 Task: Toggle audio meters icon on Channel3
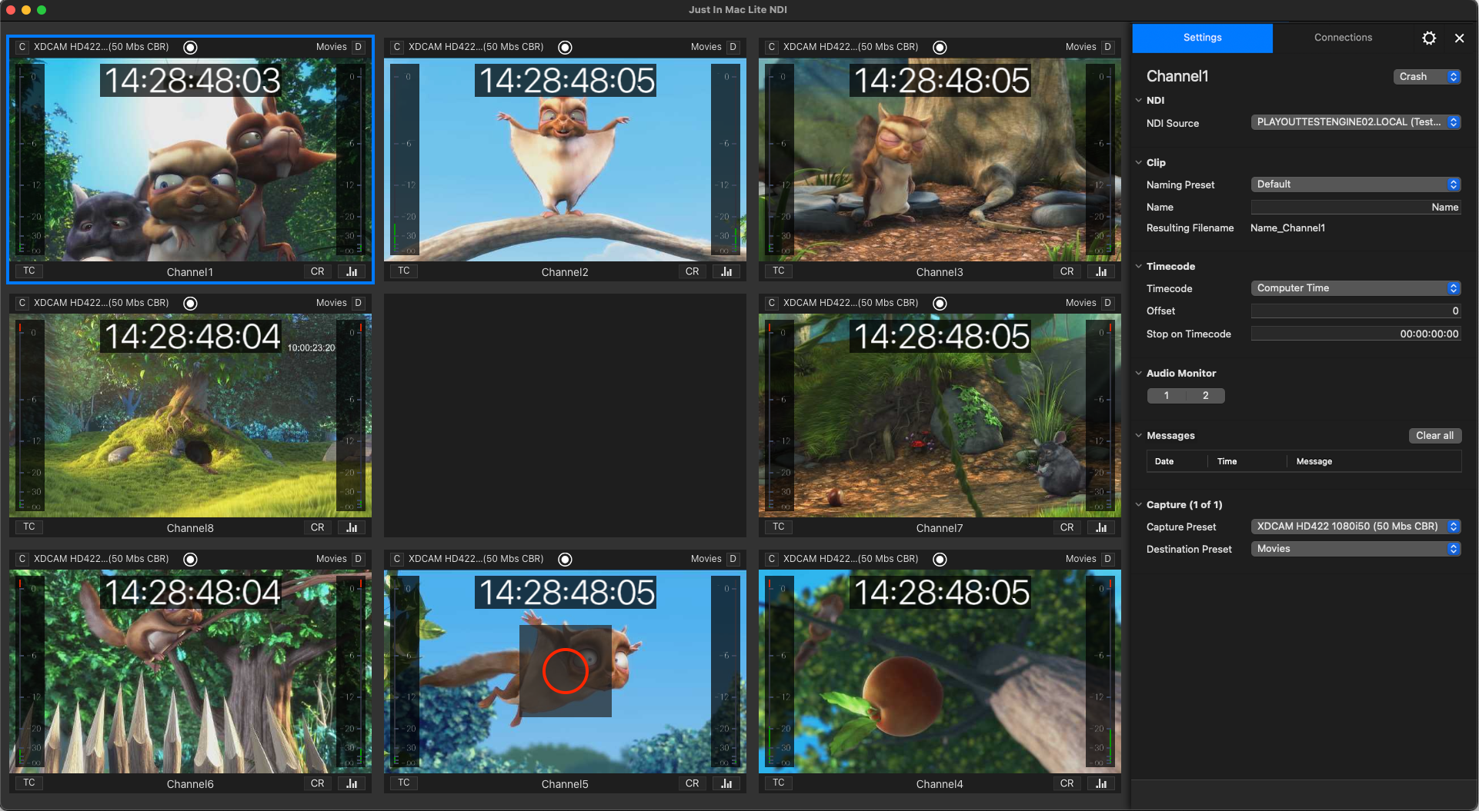1101,271
